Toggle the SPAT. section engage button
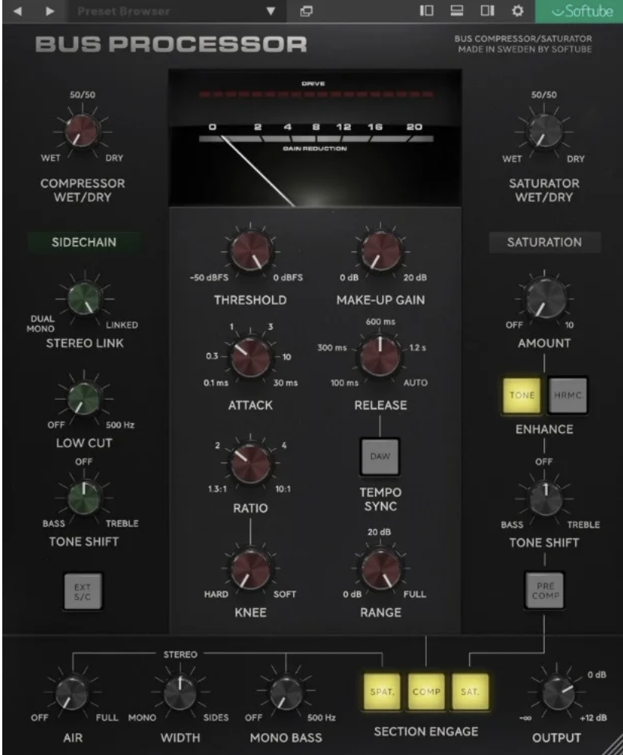The height and width of the screenshot is (755, 623). [381, 690]
